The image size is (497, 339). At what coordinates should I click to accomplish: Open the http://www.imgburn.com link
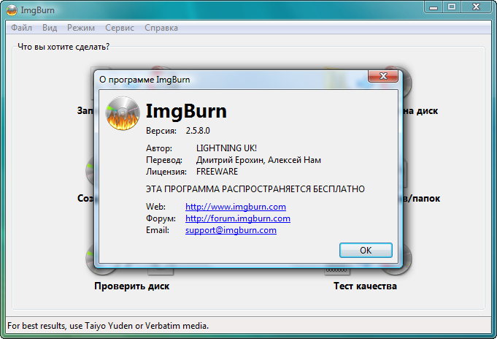tap(236, 207)
